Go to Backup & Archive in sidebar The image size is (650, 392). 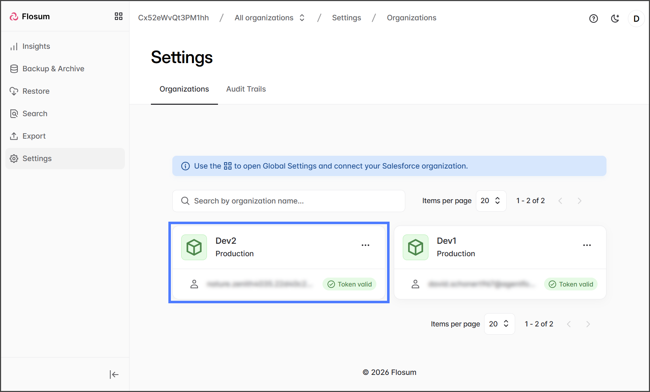point(53,69)
